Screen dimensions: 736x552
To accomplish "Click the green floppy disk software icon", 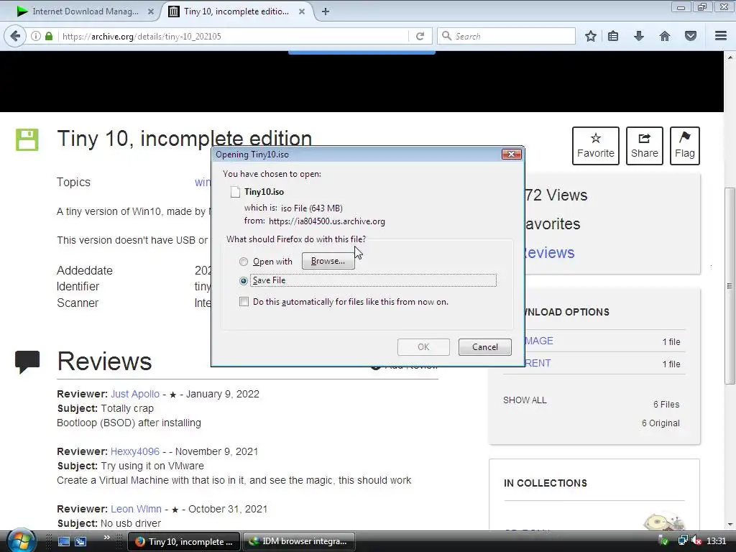I will coord(27,139).
